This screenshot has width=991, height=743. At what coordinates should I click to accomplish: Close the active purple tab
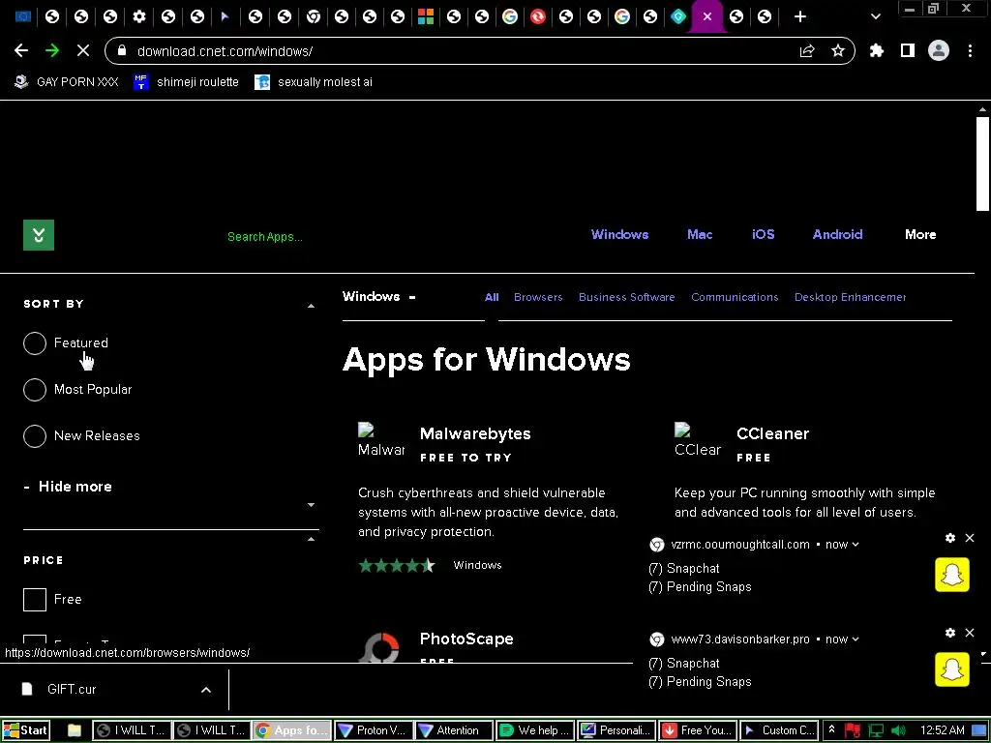707,16
